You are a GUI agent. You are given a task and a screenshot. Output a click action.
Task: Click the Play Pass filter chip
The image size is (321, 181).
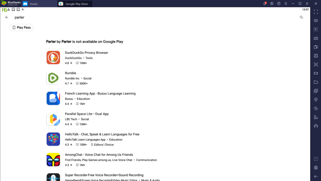[21, 27]
